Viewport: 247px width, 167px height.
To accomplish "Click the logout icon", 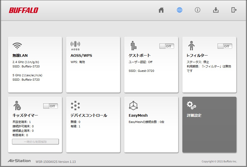I will 234,10.
